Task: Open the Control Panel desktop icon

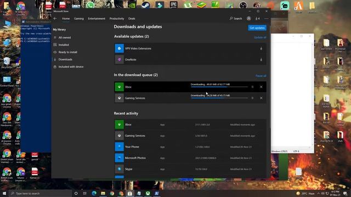Action: pos(7,82)
